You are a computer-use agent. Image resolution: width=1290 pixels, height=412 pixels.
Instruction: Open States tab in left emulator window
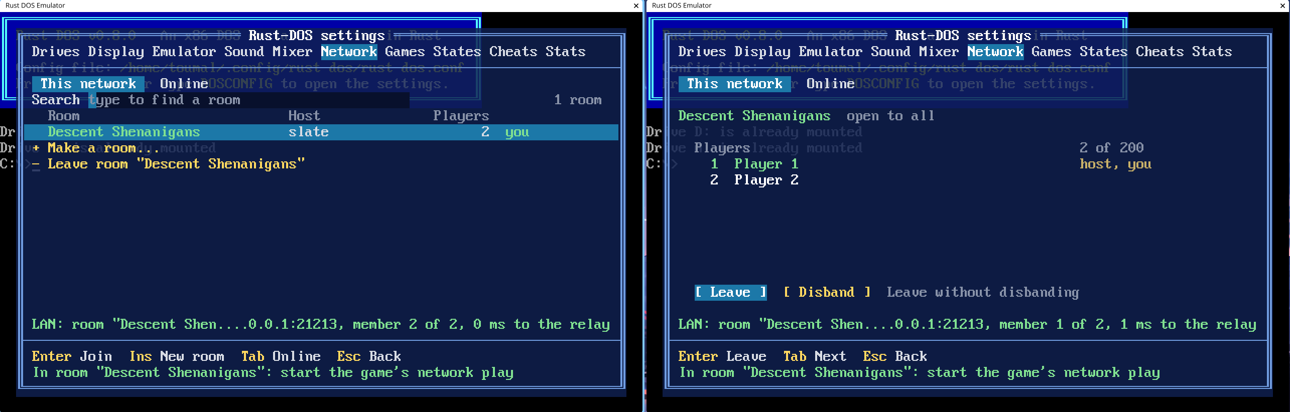[457, 52]
